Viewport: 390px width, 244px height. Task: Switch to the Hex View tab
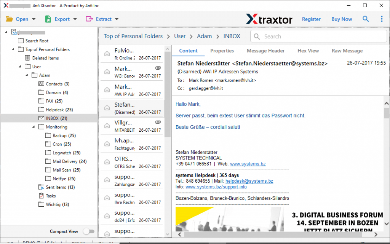pos(308,50)
